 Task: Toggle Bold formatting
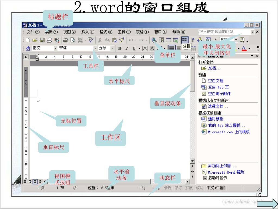pos(120,48)
